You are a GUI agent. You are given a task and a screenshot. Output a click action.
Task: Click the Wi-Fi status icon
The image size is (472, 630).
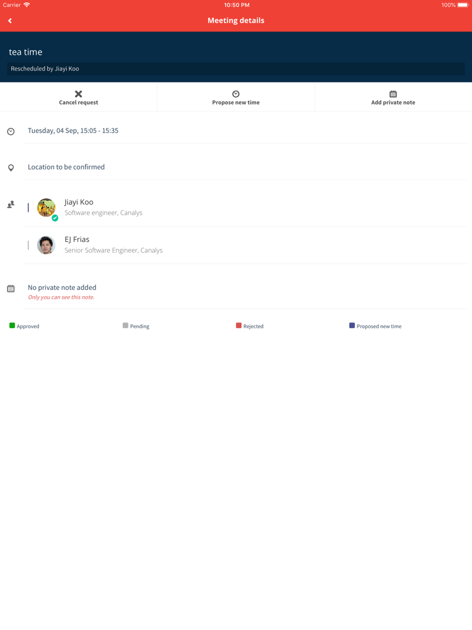(27, 5)
